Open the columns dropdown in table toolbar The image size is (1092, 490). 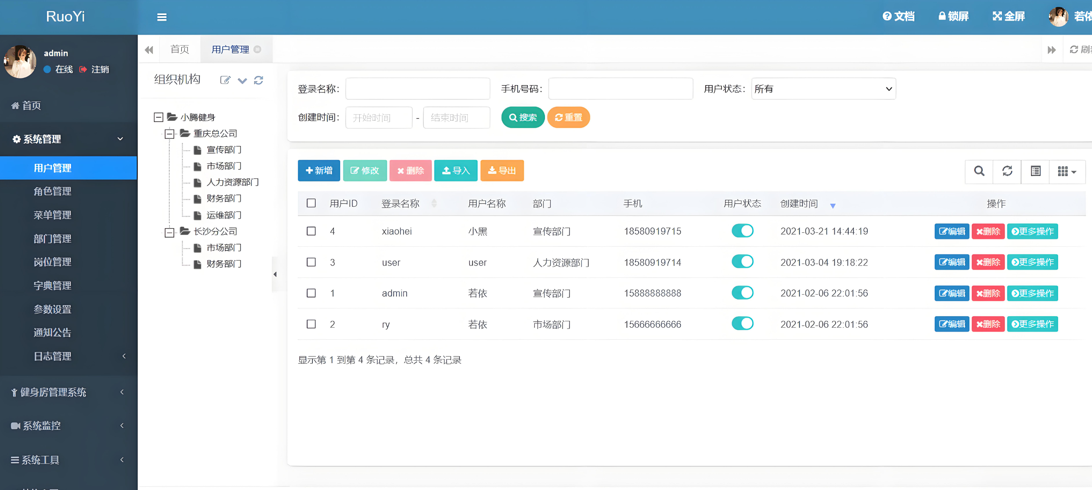tap(1067, 171)
